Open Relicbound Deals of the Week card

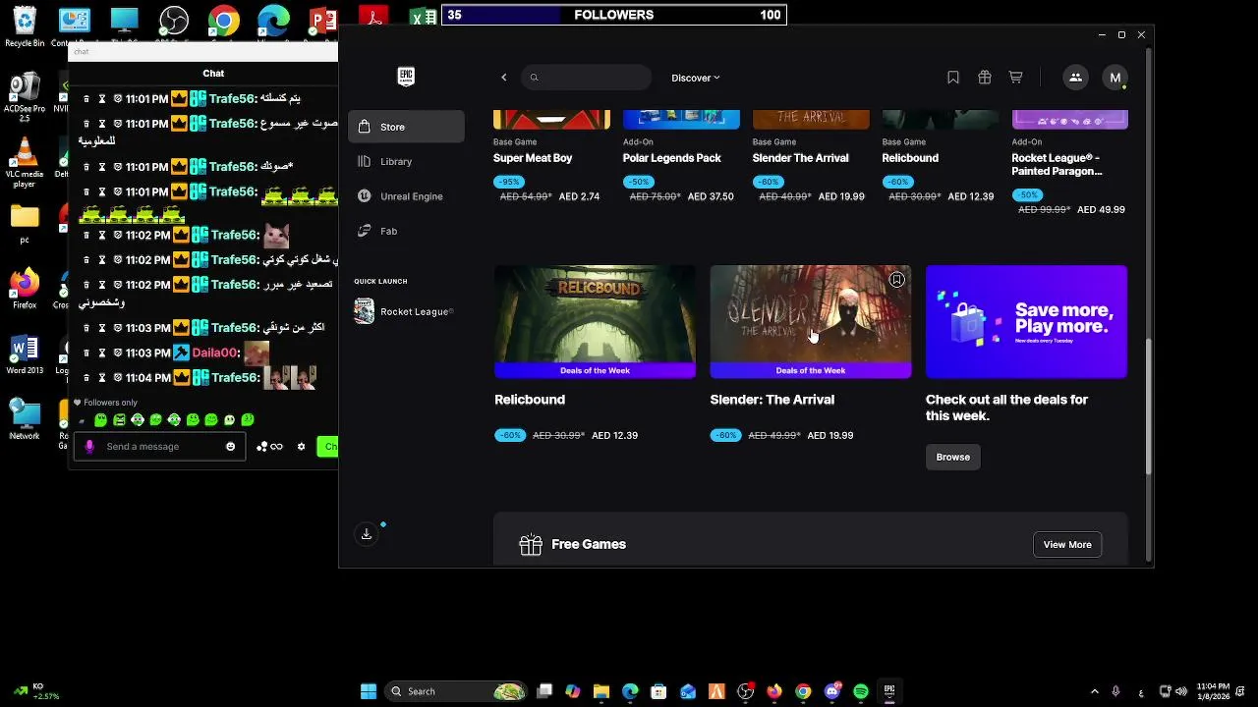point(595,321)
